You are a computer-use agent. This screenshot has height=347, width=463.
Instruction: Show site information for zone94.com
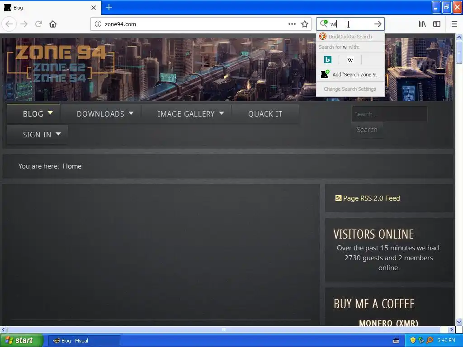pyautogui.click(x=98, y=24)
